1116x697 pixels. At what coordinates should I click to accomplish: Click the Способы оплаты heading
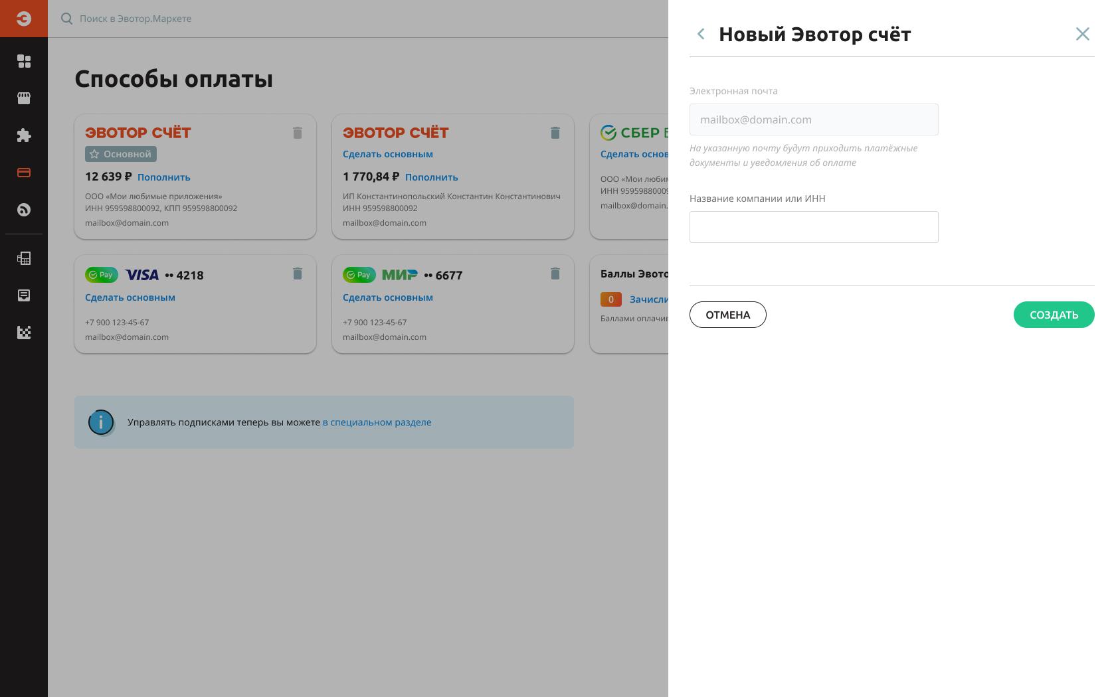tap(174, 79)
